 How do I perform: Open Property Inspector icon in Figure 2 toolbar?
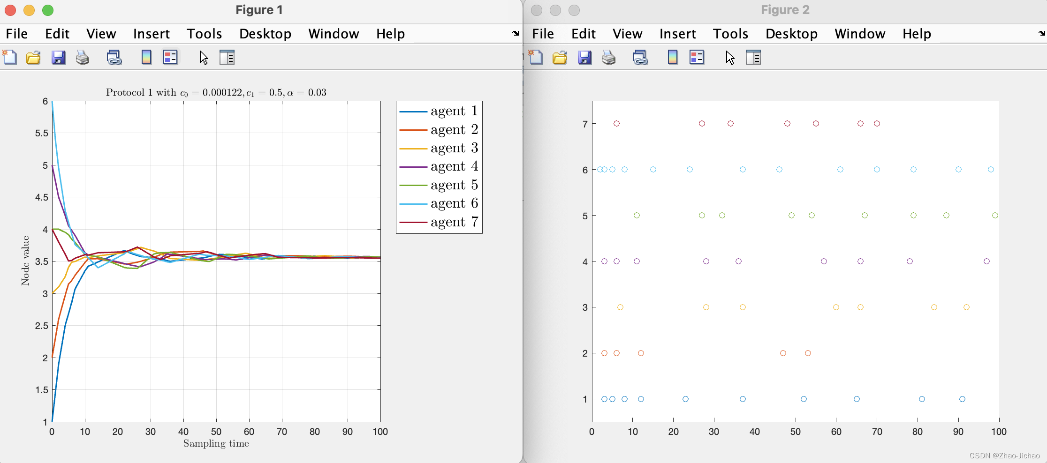753,57
